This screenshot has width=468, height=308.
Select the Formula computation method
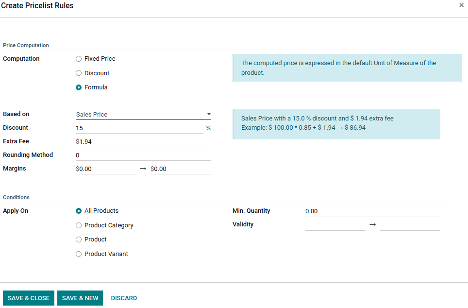78,87
